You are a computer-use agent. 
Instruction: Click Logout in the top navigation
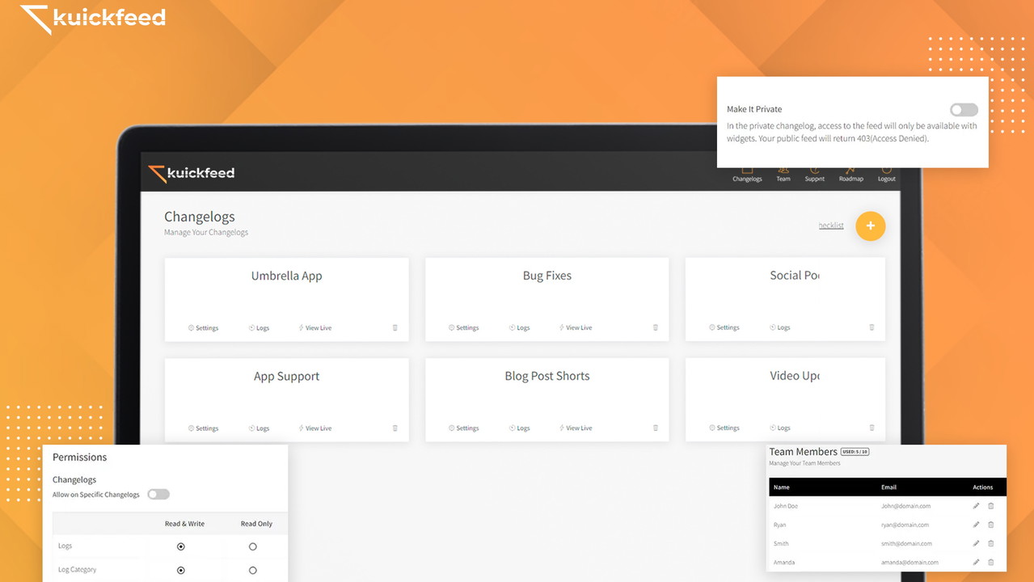click(887, 175)
